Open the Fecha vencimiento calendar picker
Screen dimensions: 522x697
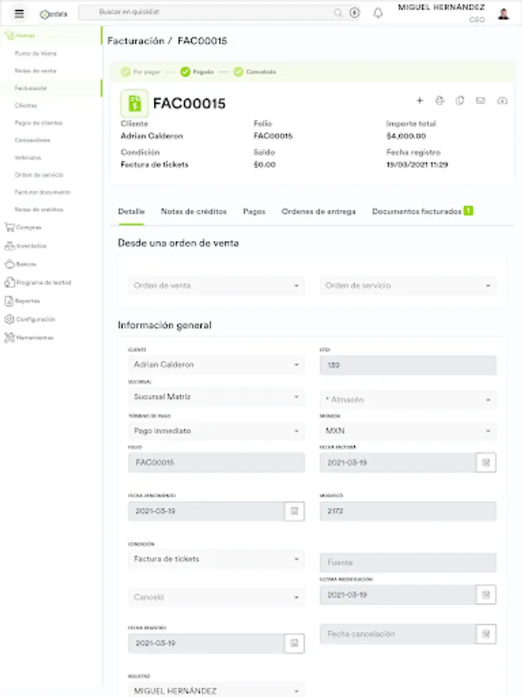(294, 511)
